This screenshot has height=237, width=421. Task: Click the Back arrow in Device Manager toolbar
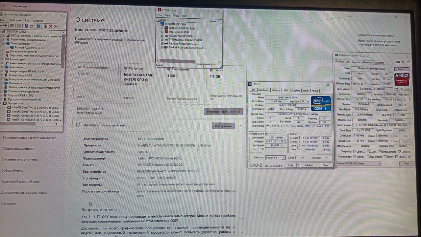pos(2,26)
